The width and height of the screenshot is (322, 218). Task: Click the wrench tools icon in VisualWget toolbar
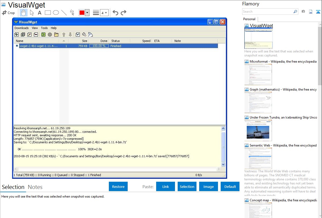point(84,34)
